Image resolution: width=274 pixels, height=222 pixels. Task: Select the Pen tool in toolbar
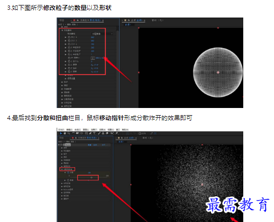tap(90, 133)
